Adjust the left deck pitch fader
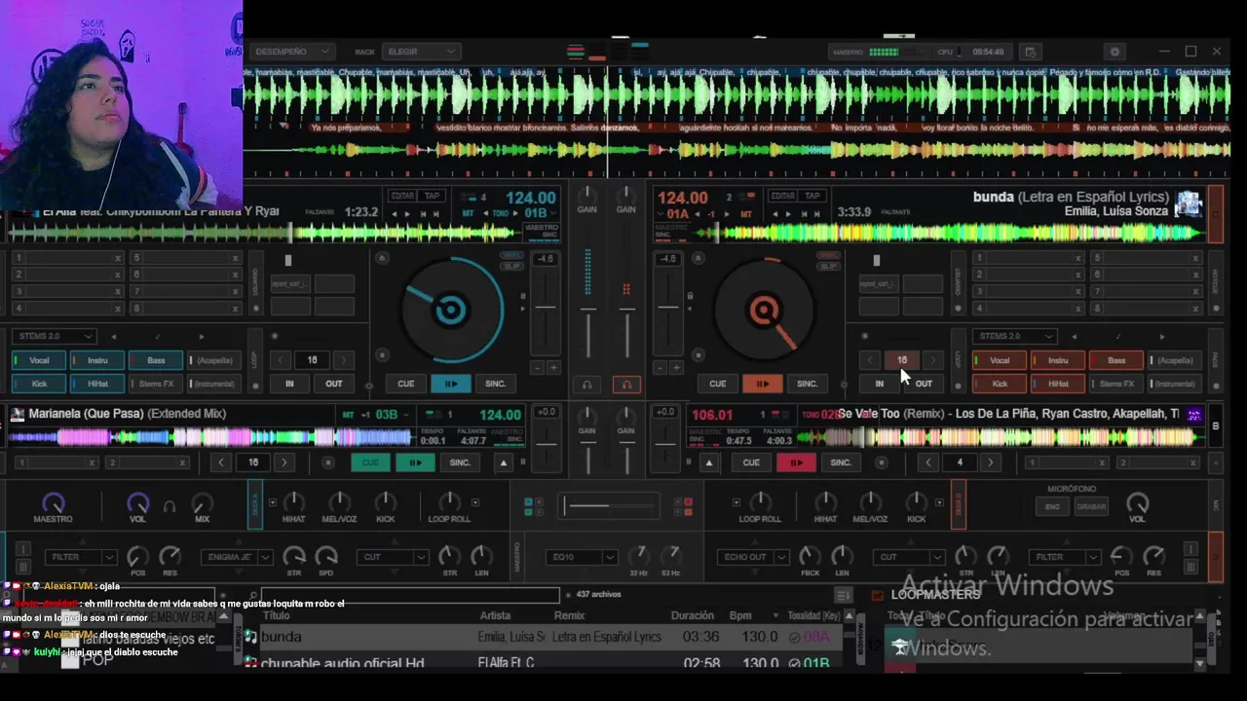The width and height of the screenshot is (1247, 701). (546, 307)
